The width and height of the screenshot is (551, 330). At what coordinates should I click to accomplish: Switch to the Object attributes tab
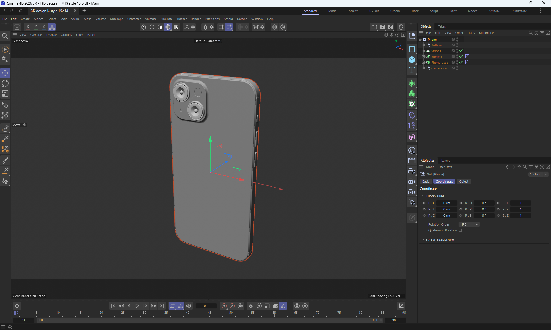pos(463,181)
